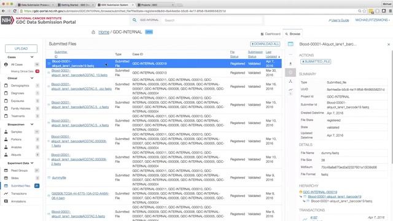Viewport: 393px width, 221px height.
Task: Click the search magnifier icon in header
Action: (x=134, y=20)
